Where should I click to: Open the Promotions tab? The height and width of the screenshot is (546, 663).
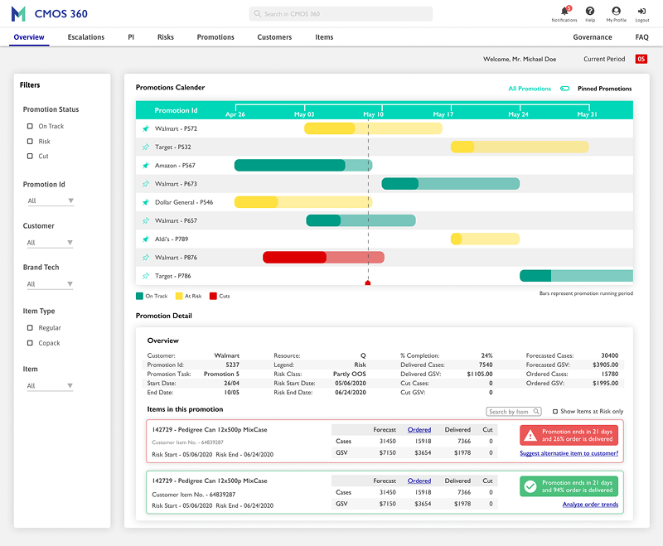pyautogui.click(x=215, y=37)
